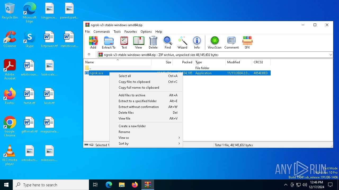Open the Options menu
Viewport: 339px width, 190px height.
(146, 31)
